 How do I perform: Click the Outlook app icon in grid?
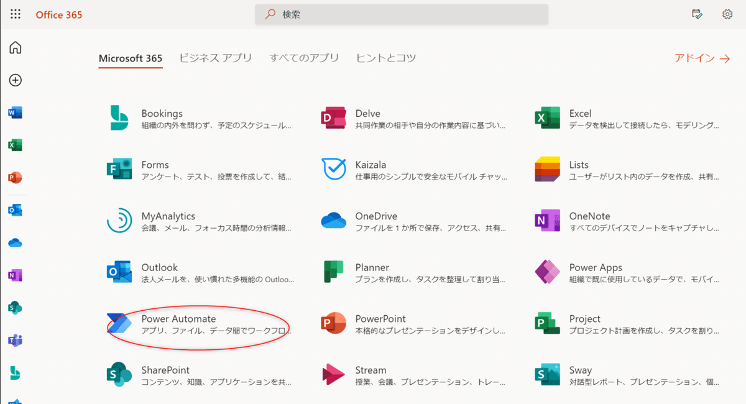click(119, 272)
